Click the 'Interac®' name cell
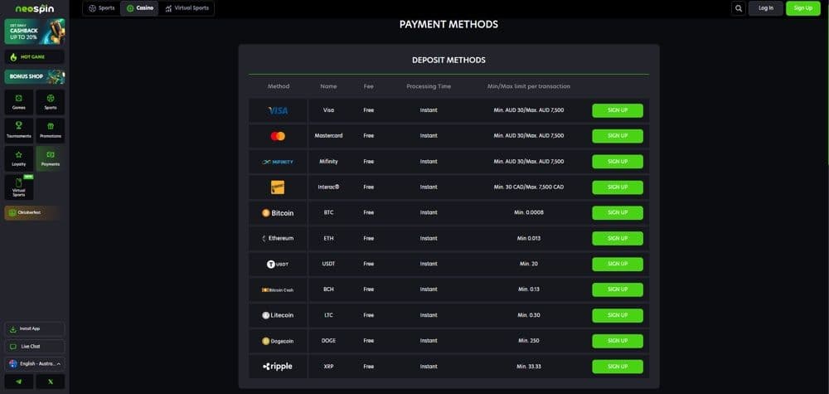Screen dimensions: 829x394 pos(328,187)
